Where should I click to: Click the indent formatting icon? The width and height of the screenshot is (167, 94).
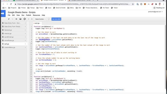[16, 19]
